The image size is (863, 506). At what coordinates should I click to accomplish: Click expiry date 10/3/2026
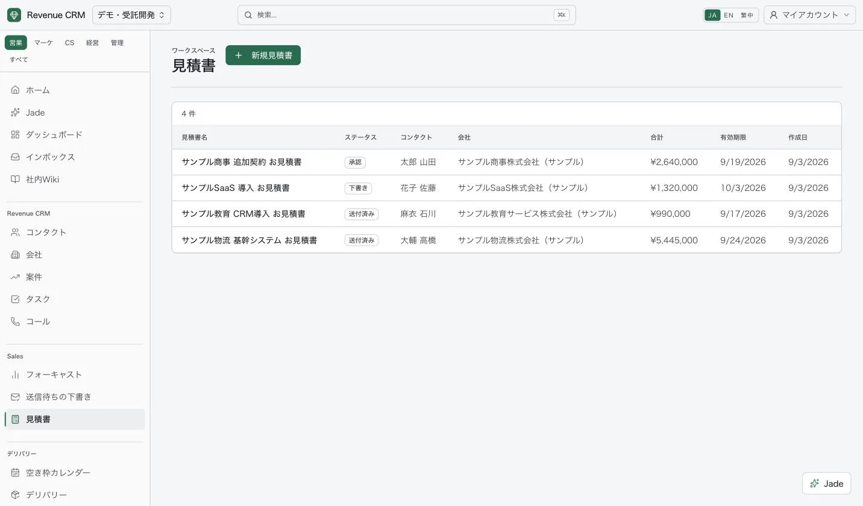743,188
